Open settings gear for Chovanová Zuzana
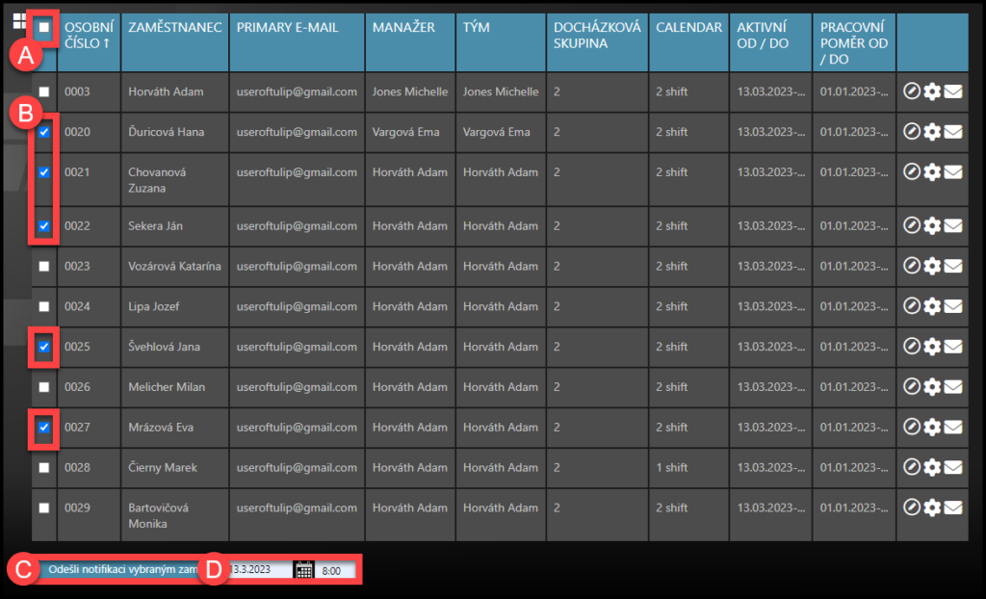This screenshot has width=986, height=599. pyautogui.click(x=932, y=172)
